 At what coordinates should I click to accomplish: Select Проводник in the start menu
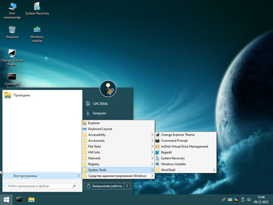(x=42, y=95)
